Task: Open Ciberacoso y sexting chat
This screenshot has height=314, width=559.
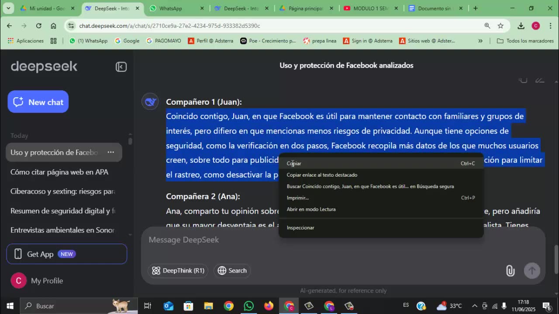Action: click(x=64, y=191)
